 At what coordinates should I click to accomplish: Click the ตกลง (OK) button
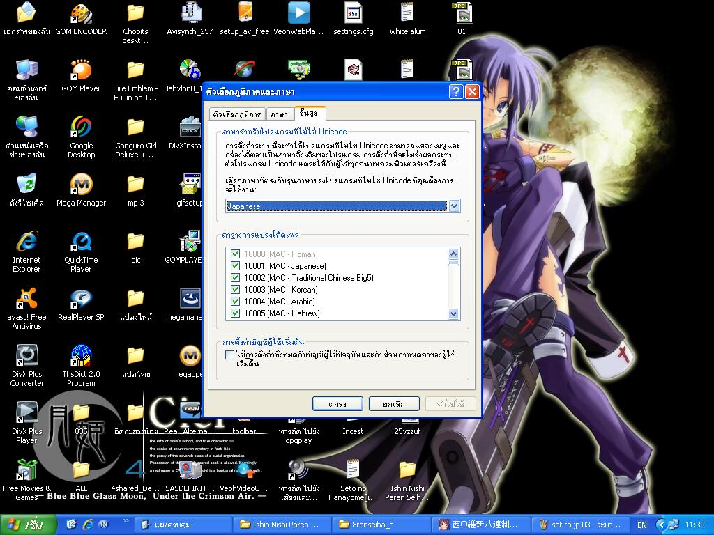pyautogui.click(x=337, y=404)
